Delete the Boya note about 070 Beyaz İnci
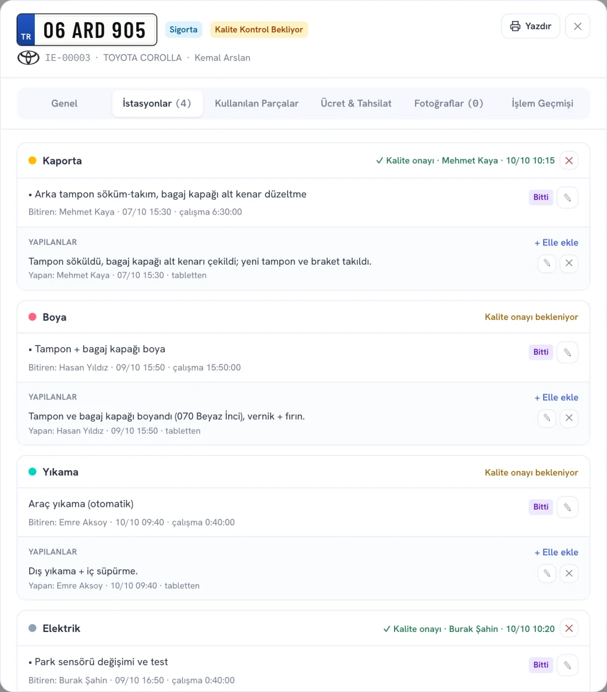Screen dimensions: 607x692 (569, 418)
